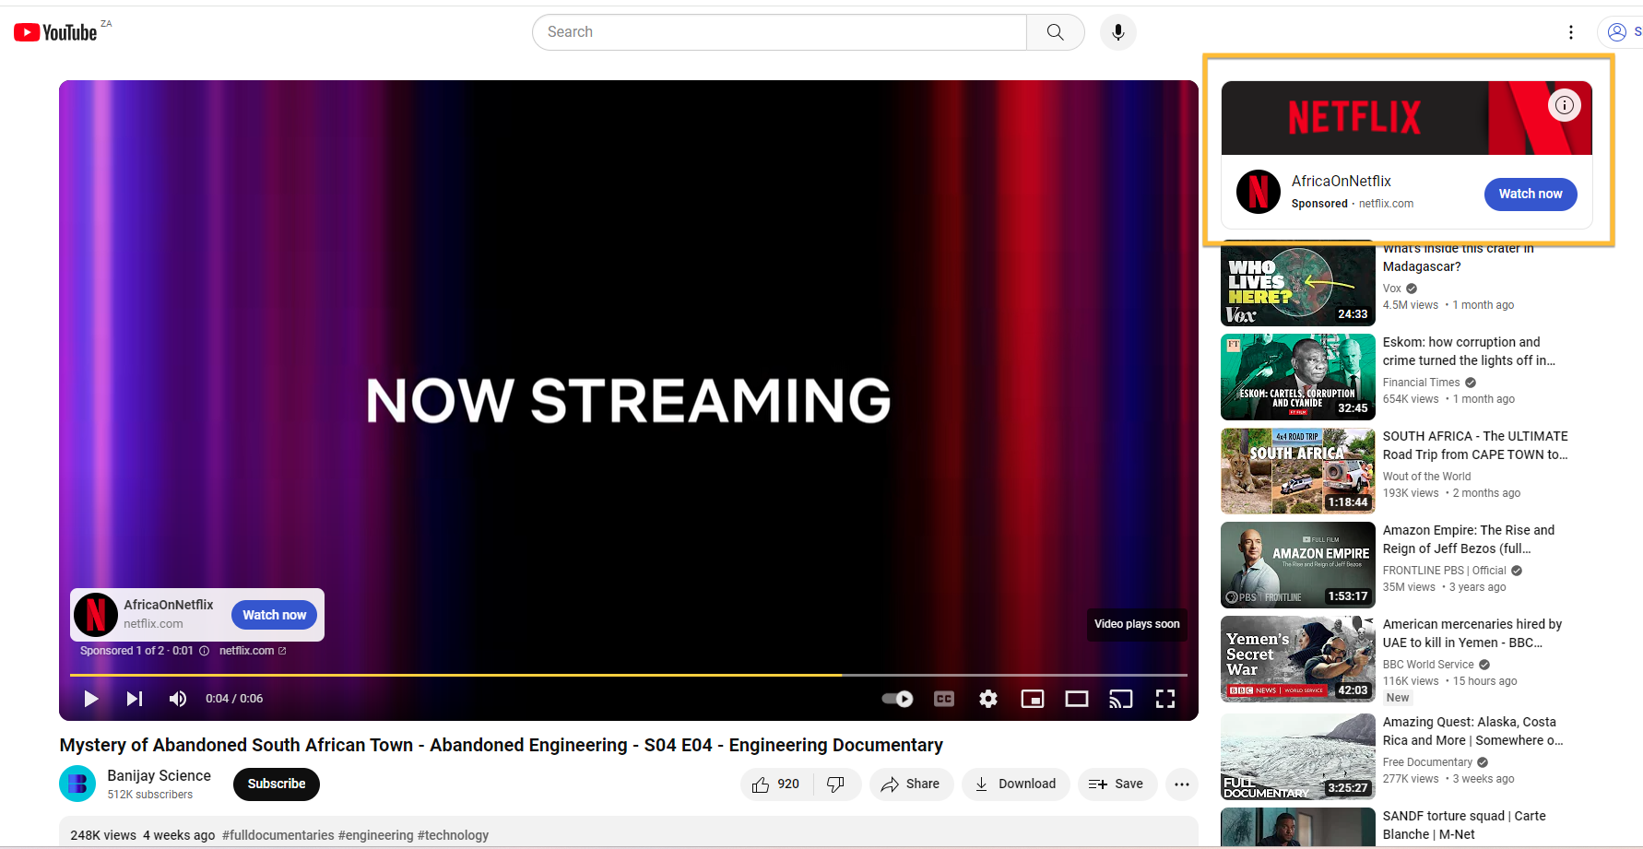Open the FRONTLINE PBS | Official channel
This screenshot has height=849, width=1643.
click(1444, 571)
